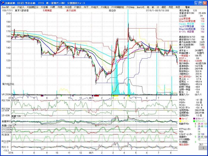Image resolution: width=208 pixels, height=156 pixels.
Task: Click the 自己資本比 34.2% line
Action: tap(190, 77)
